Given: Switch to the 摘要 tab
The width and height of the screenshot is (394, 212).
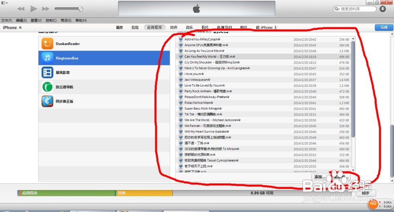Looking at the screenshot, I should (119, 27).
